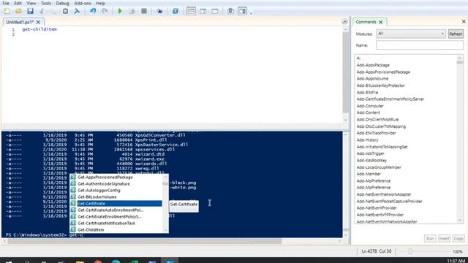
Task: Click the Paste clipboard toolbar icon
Action: click(65, 12)
